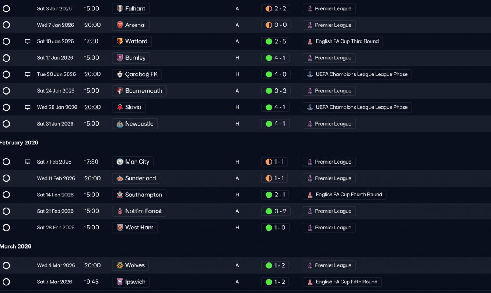Click the FA Cup trophy icon on Southampton row
This screenshot has width=491, height=293.
310,195
